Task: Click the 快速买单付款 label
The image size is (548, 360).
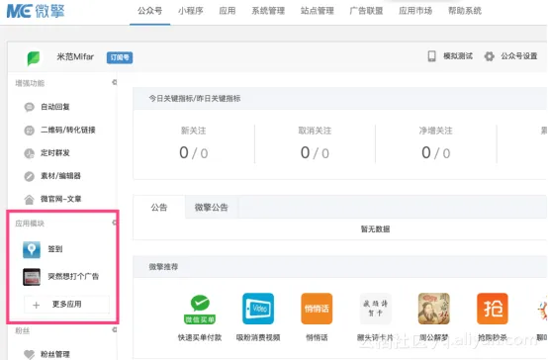Action: [x=200, y=337]
